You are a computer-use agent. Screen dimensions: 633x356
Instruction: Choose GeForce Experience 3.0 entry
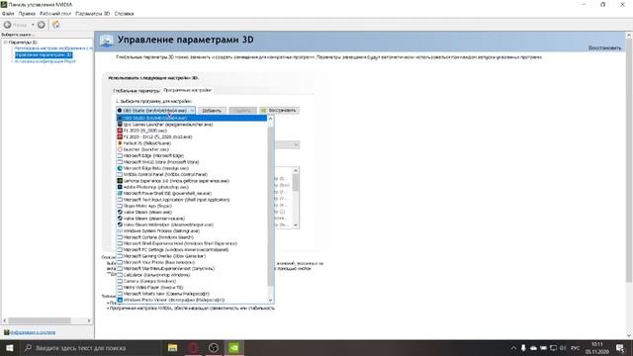[192, 181]
